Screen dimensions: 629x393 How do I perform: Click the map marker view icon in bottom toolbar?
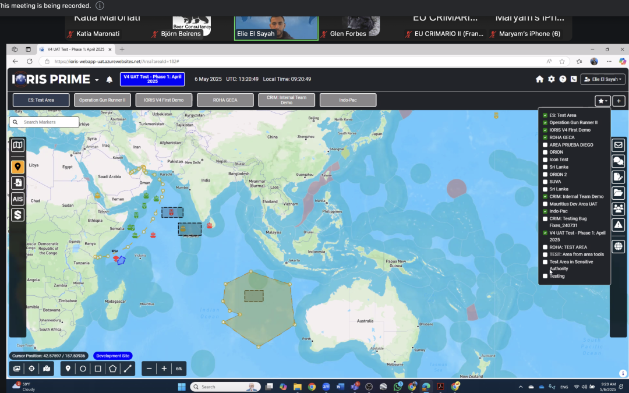point(47,369)
